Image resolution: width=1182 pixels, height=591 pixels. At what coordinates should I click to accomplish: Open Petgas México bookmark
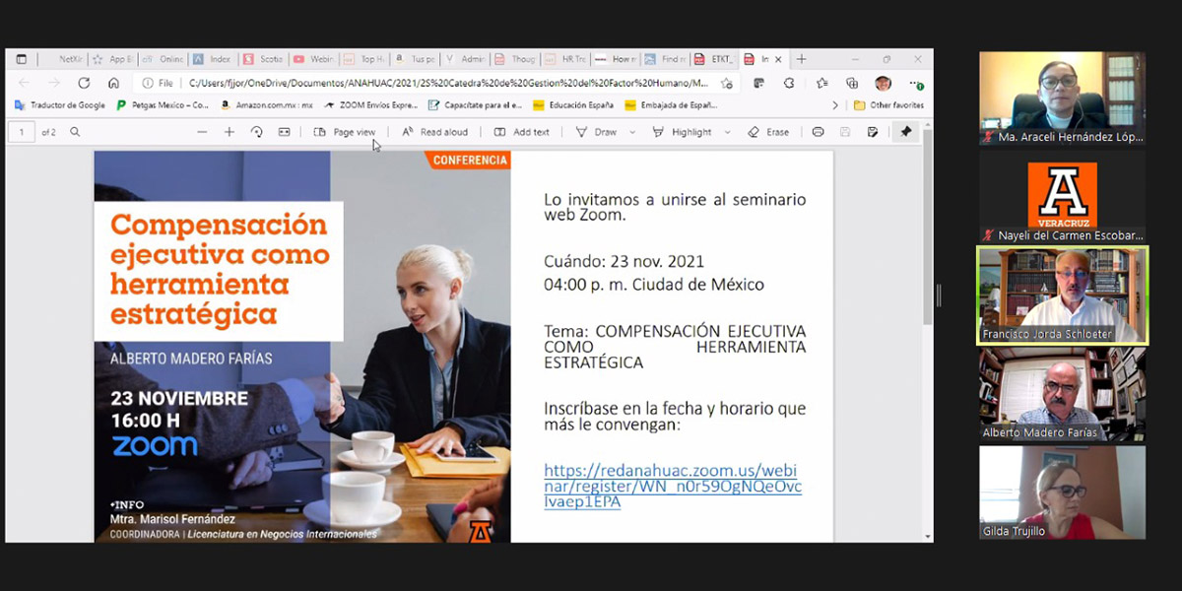tap(163, 105)
